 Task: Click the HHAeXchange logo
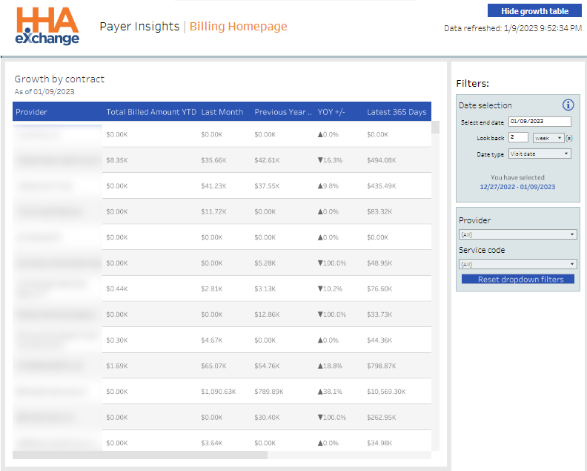[x=48, y=26]
